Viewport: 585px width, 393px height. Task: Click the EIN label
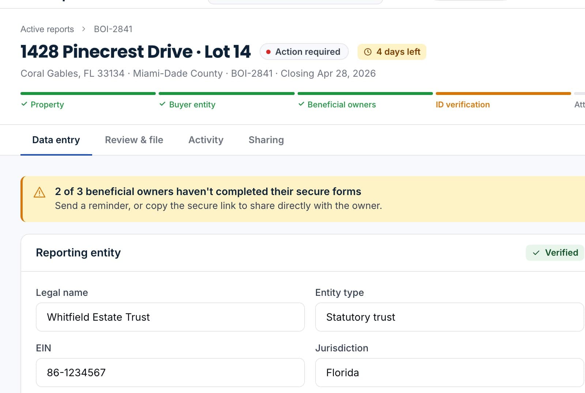click(44, 348)
